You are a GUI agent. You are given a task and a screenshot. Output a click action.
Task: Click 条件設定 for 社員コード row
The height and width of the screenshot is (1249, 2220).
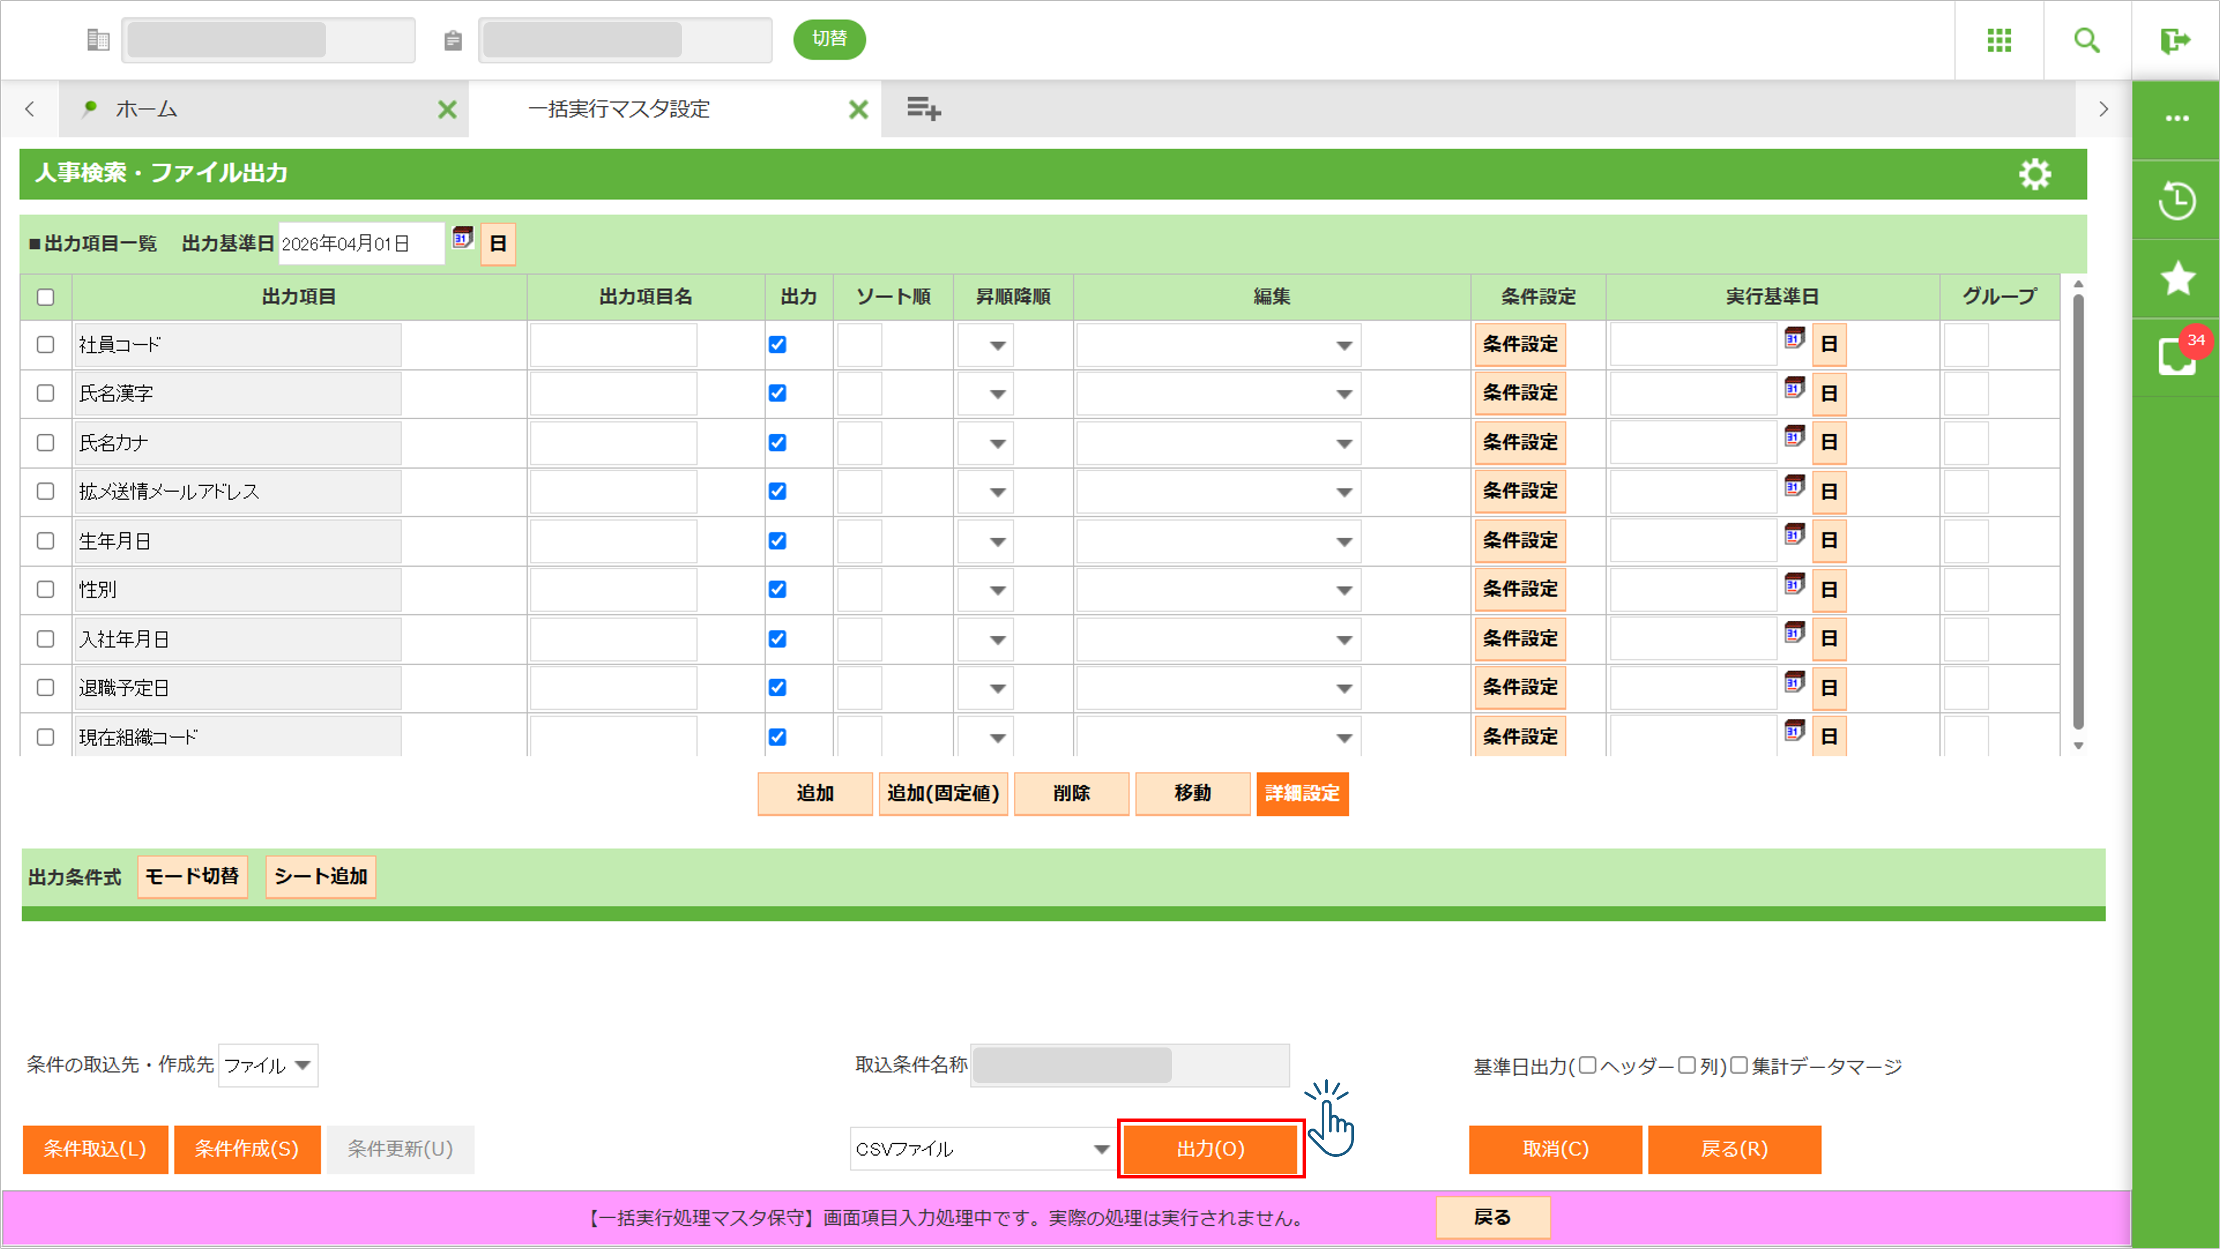pos(1520,345)
